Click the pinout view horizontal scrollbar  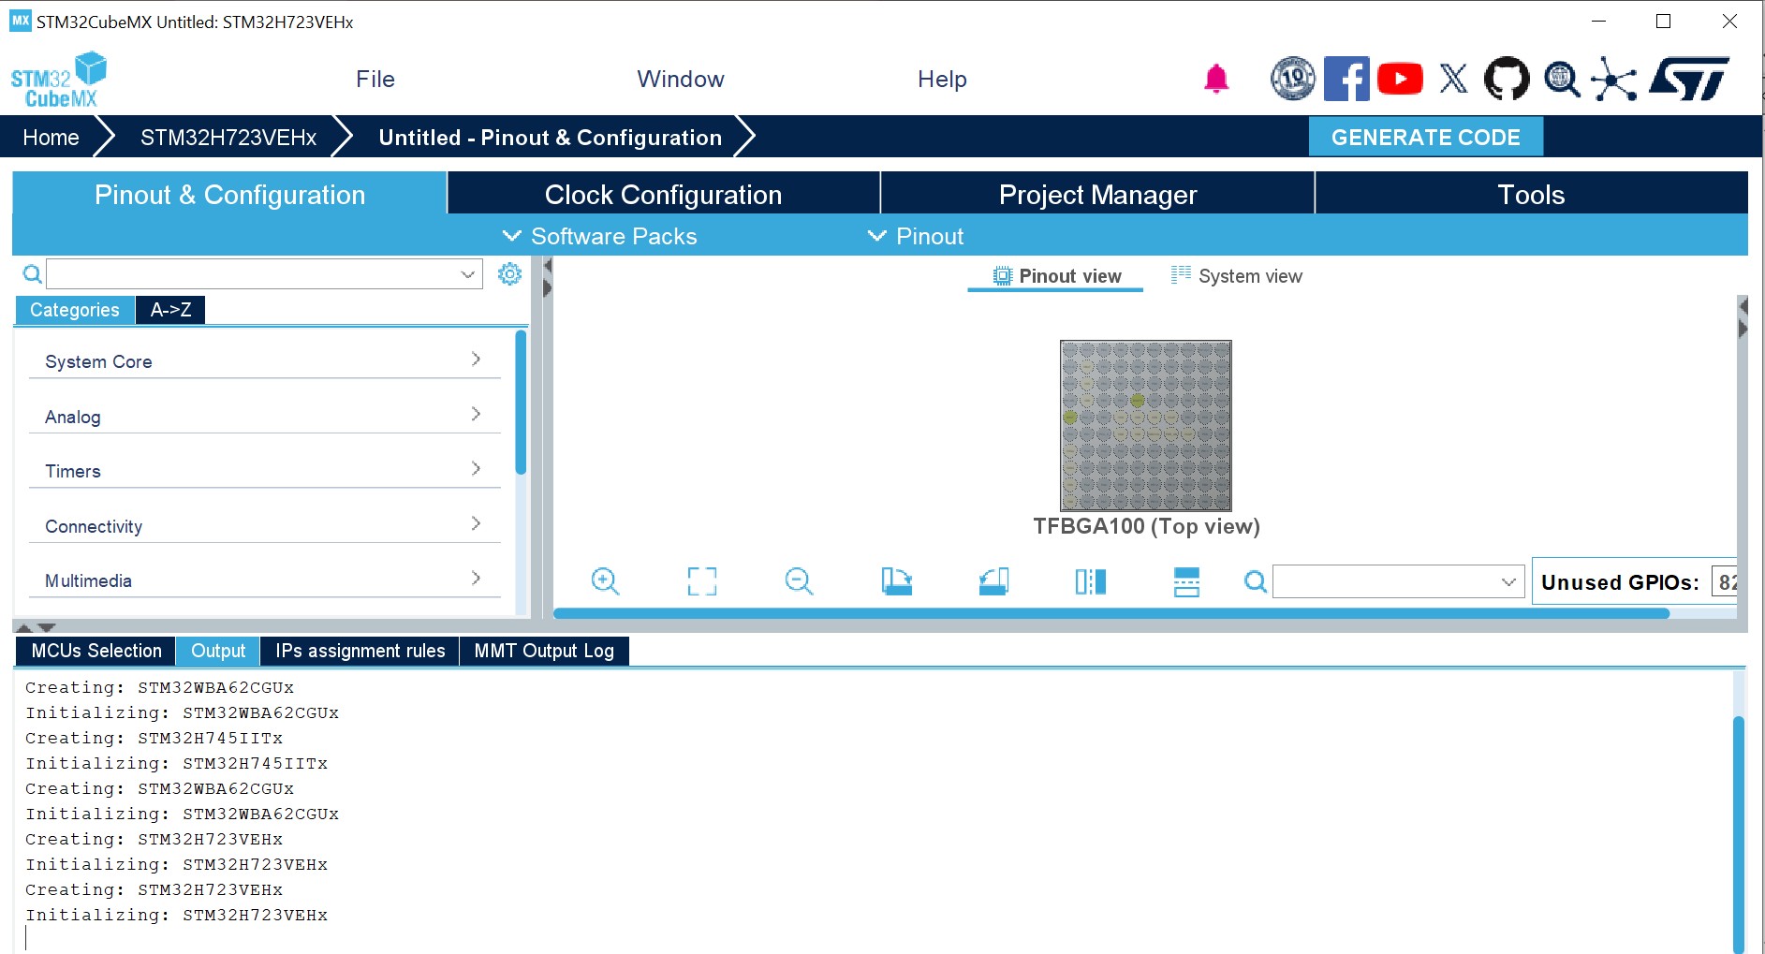click(1110, 614)
